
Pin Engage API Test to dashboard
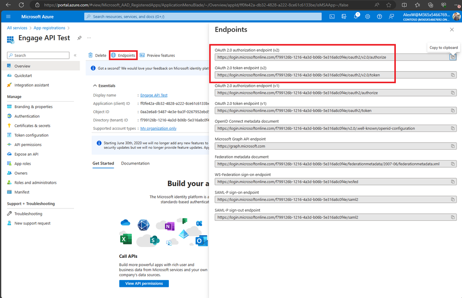[x=79, y=38]
